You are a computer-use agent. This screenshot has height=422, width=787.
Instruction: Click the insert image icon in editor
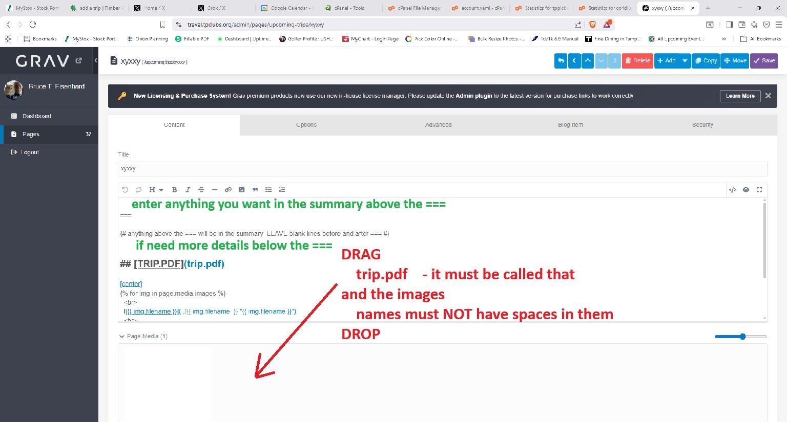tap(241, 190)
